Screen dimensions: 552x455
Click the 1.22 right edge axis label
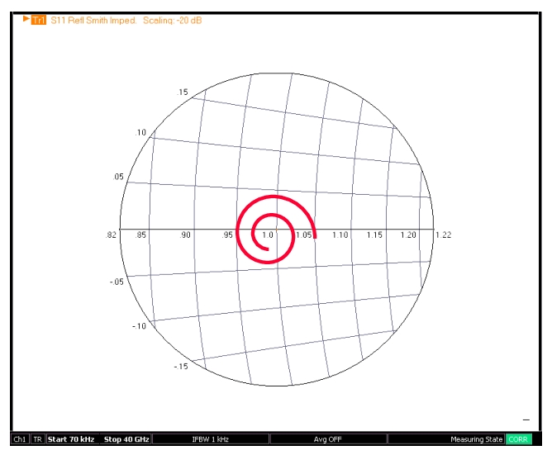(x=443, y=235)
